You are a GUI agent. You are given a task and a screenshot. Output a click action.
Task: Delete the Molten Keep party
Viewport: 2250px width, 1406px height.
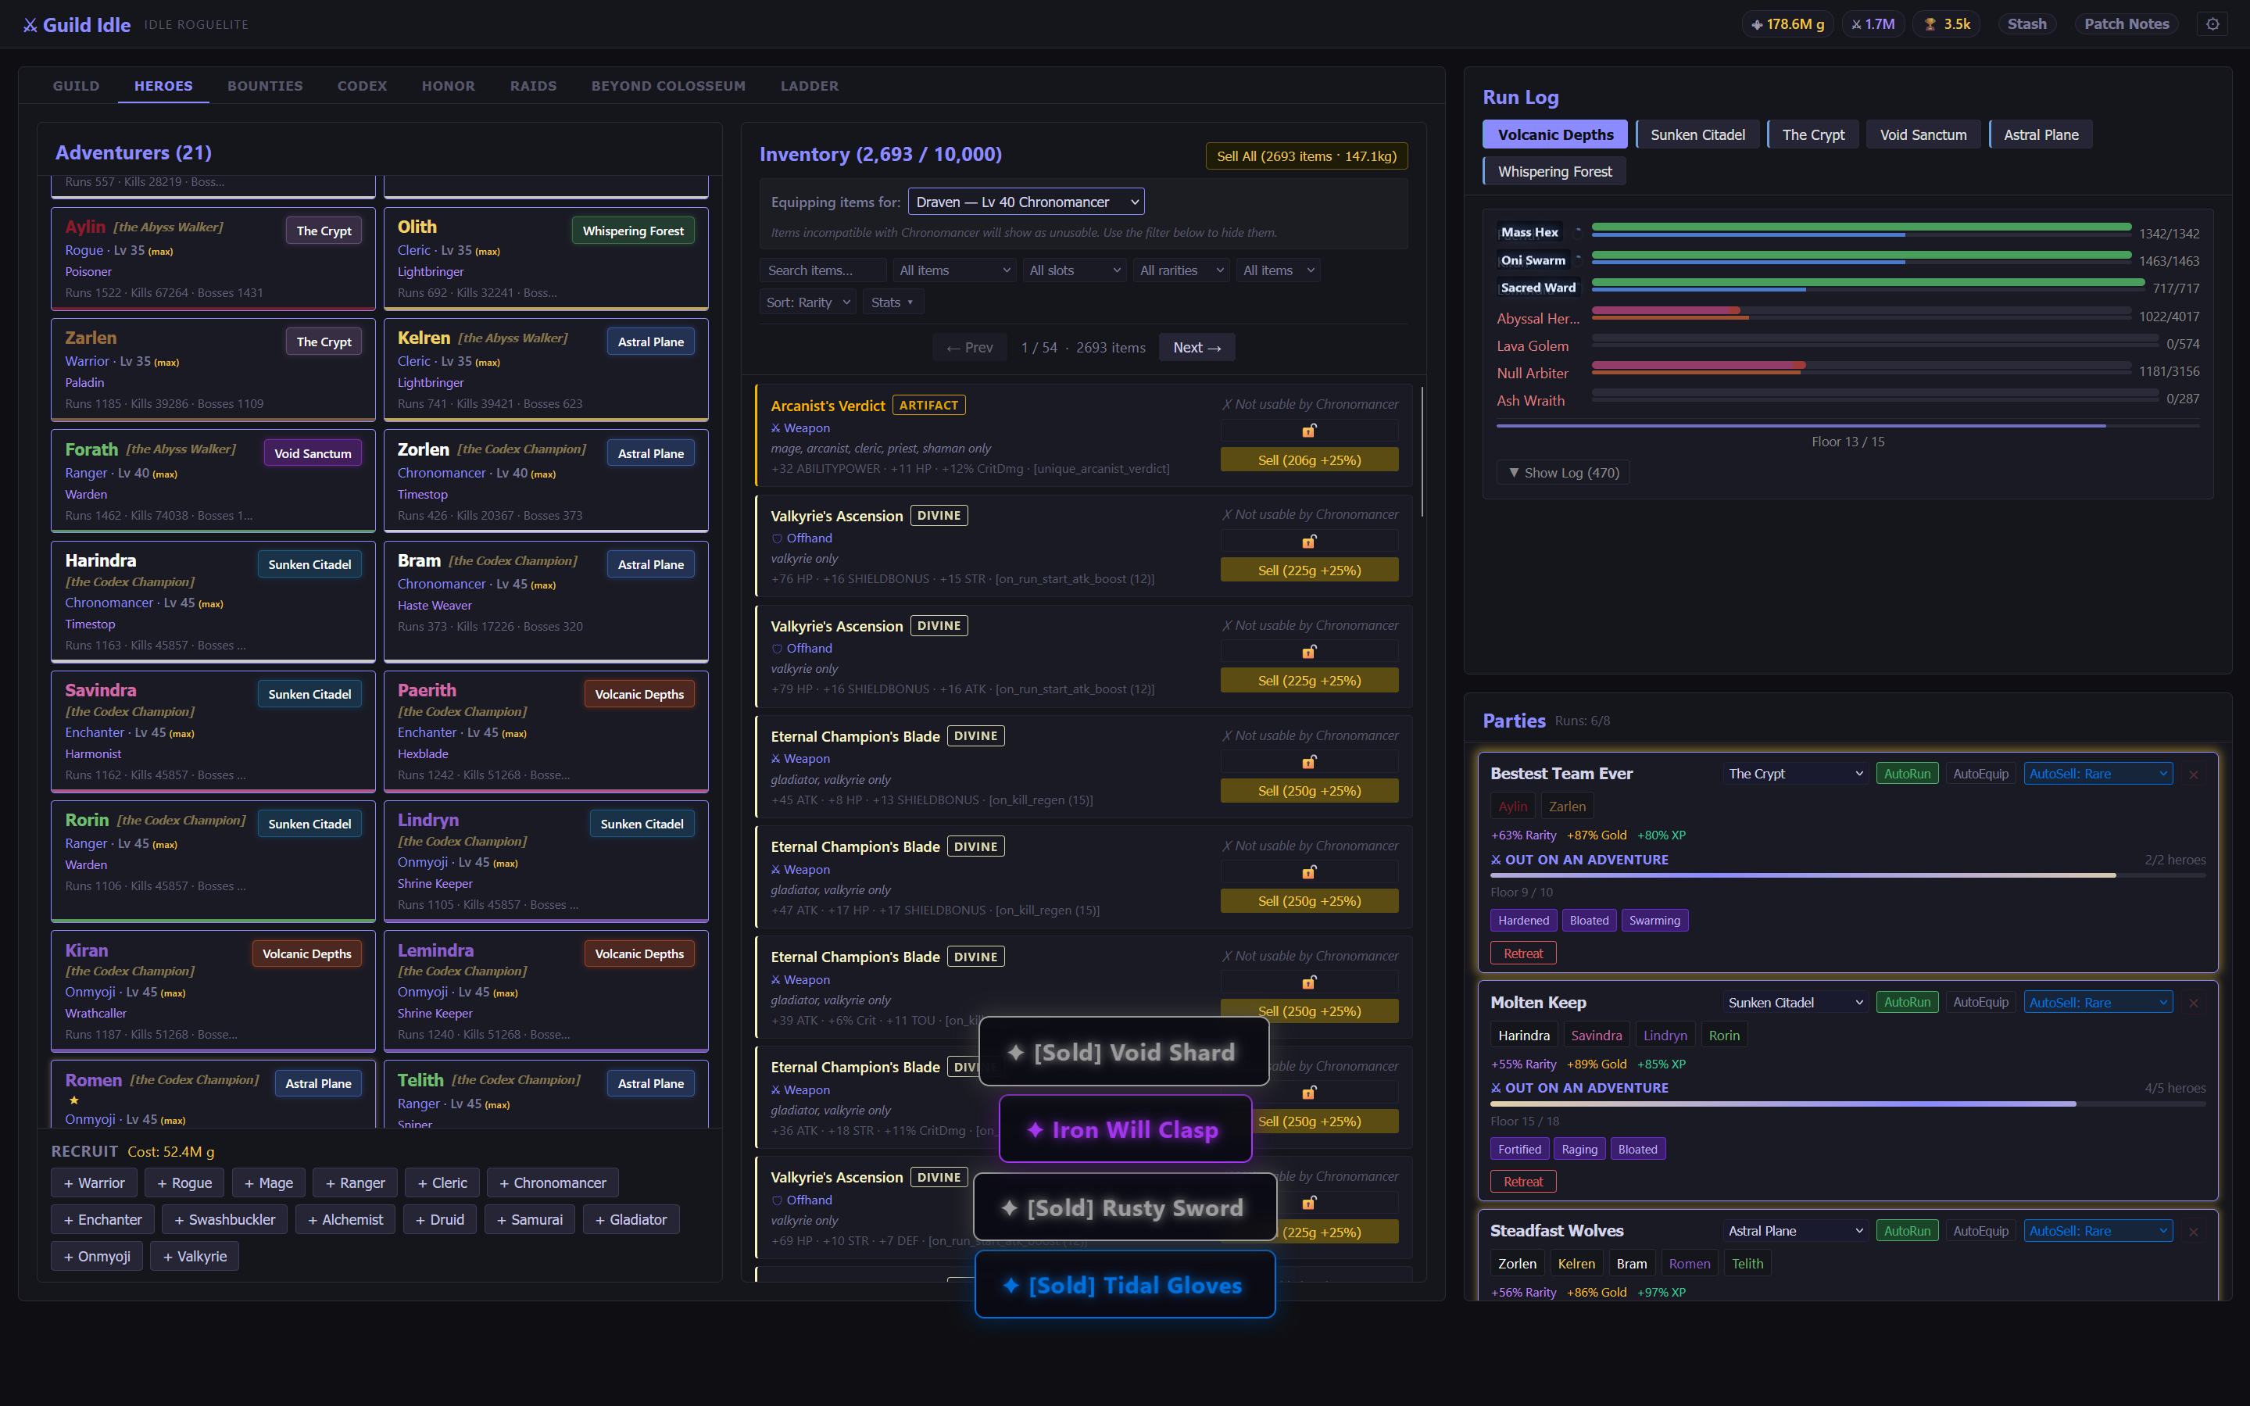(2193, 1003)
